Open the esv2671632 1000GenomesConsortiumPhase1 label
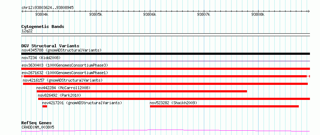The image size is (320, 135). (x=65, y=73)
